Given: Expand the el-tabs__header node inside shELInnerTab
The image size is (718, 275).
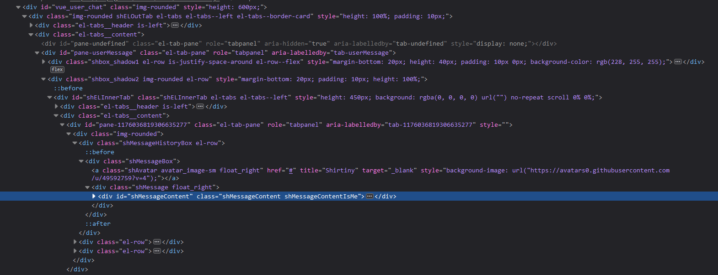Looking at the screenshot, I should pos(56,107).
